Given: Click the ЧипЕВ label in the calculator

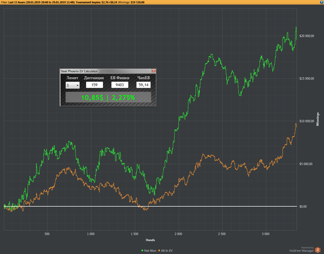Looking at the screenshot, I should pyautogui.click(x=143, y=78).
